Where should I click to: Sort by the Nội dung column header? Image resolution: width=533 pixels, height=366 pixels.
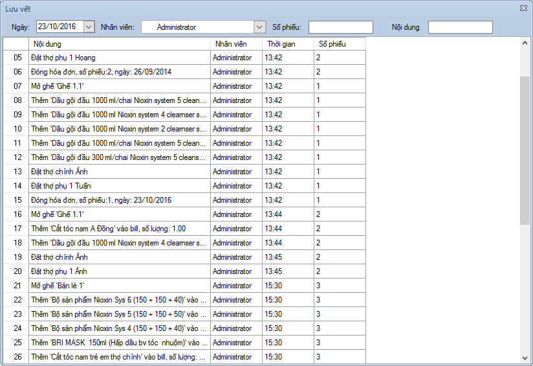pyautogui.click(x=120, y=44)
